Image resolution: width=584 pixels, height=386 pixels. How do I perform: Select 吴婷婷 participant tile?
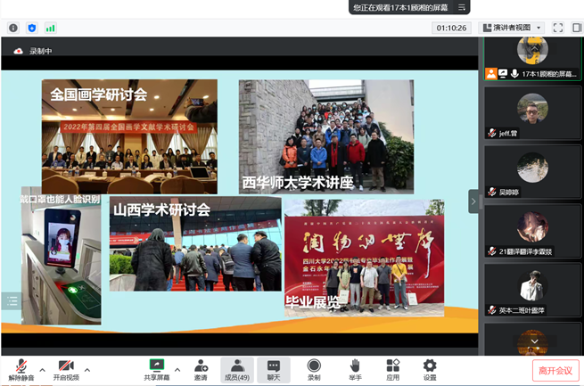coord(532,172)
